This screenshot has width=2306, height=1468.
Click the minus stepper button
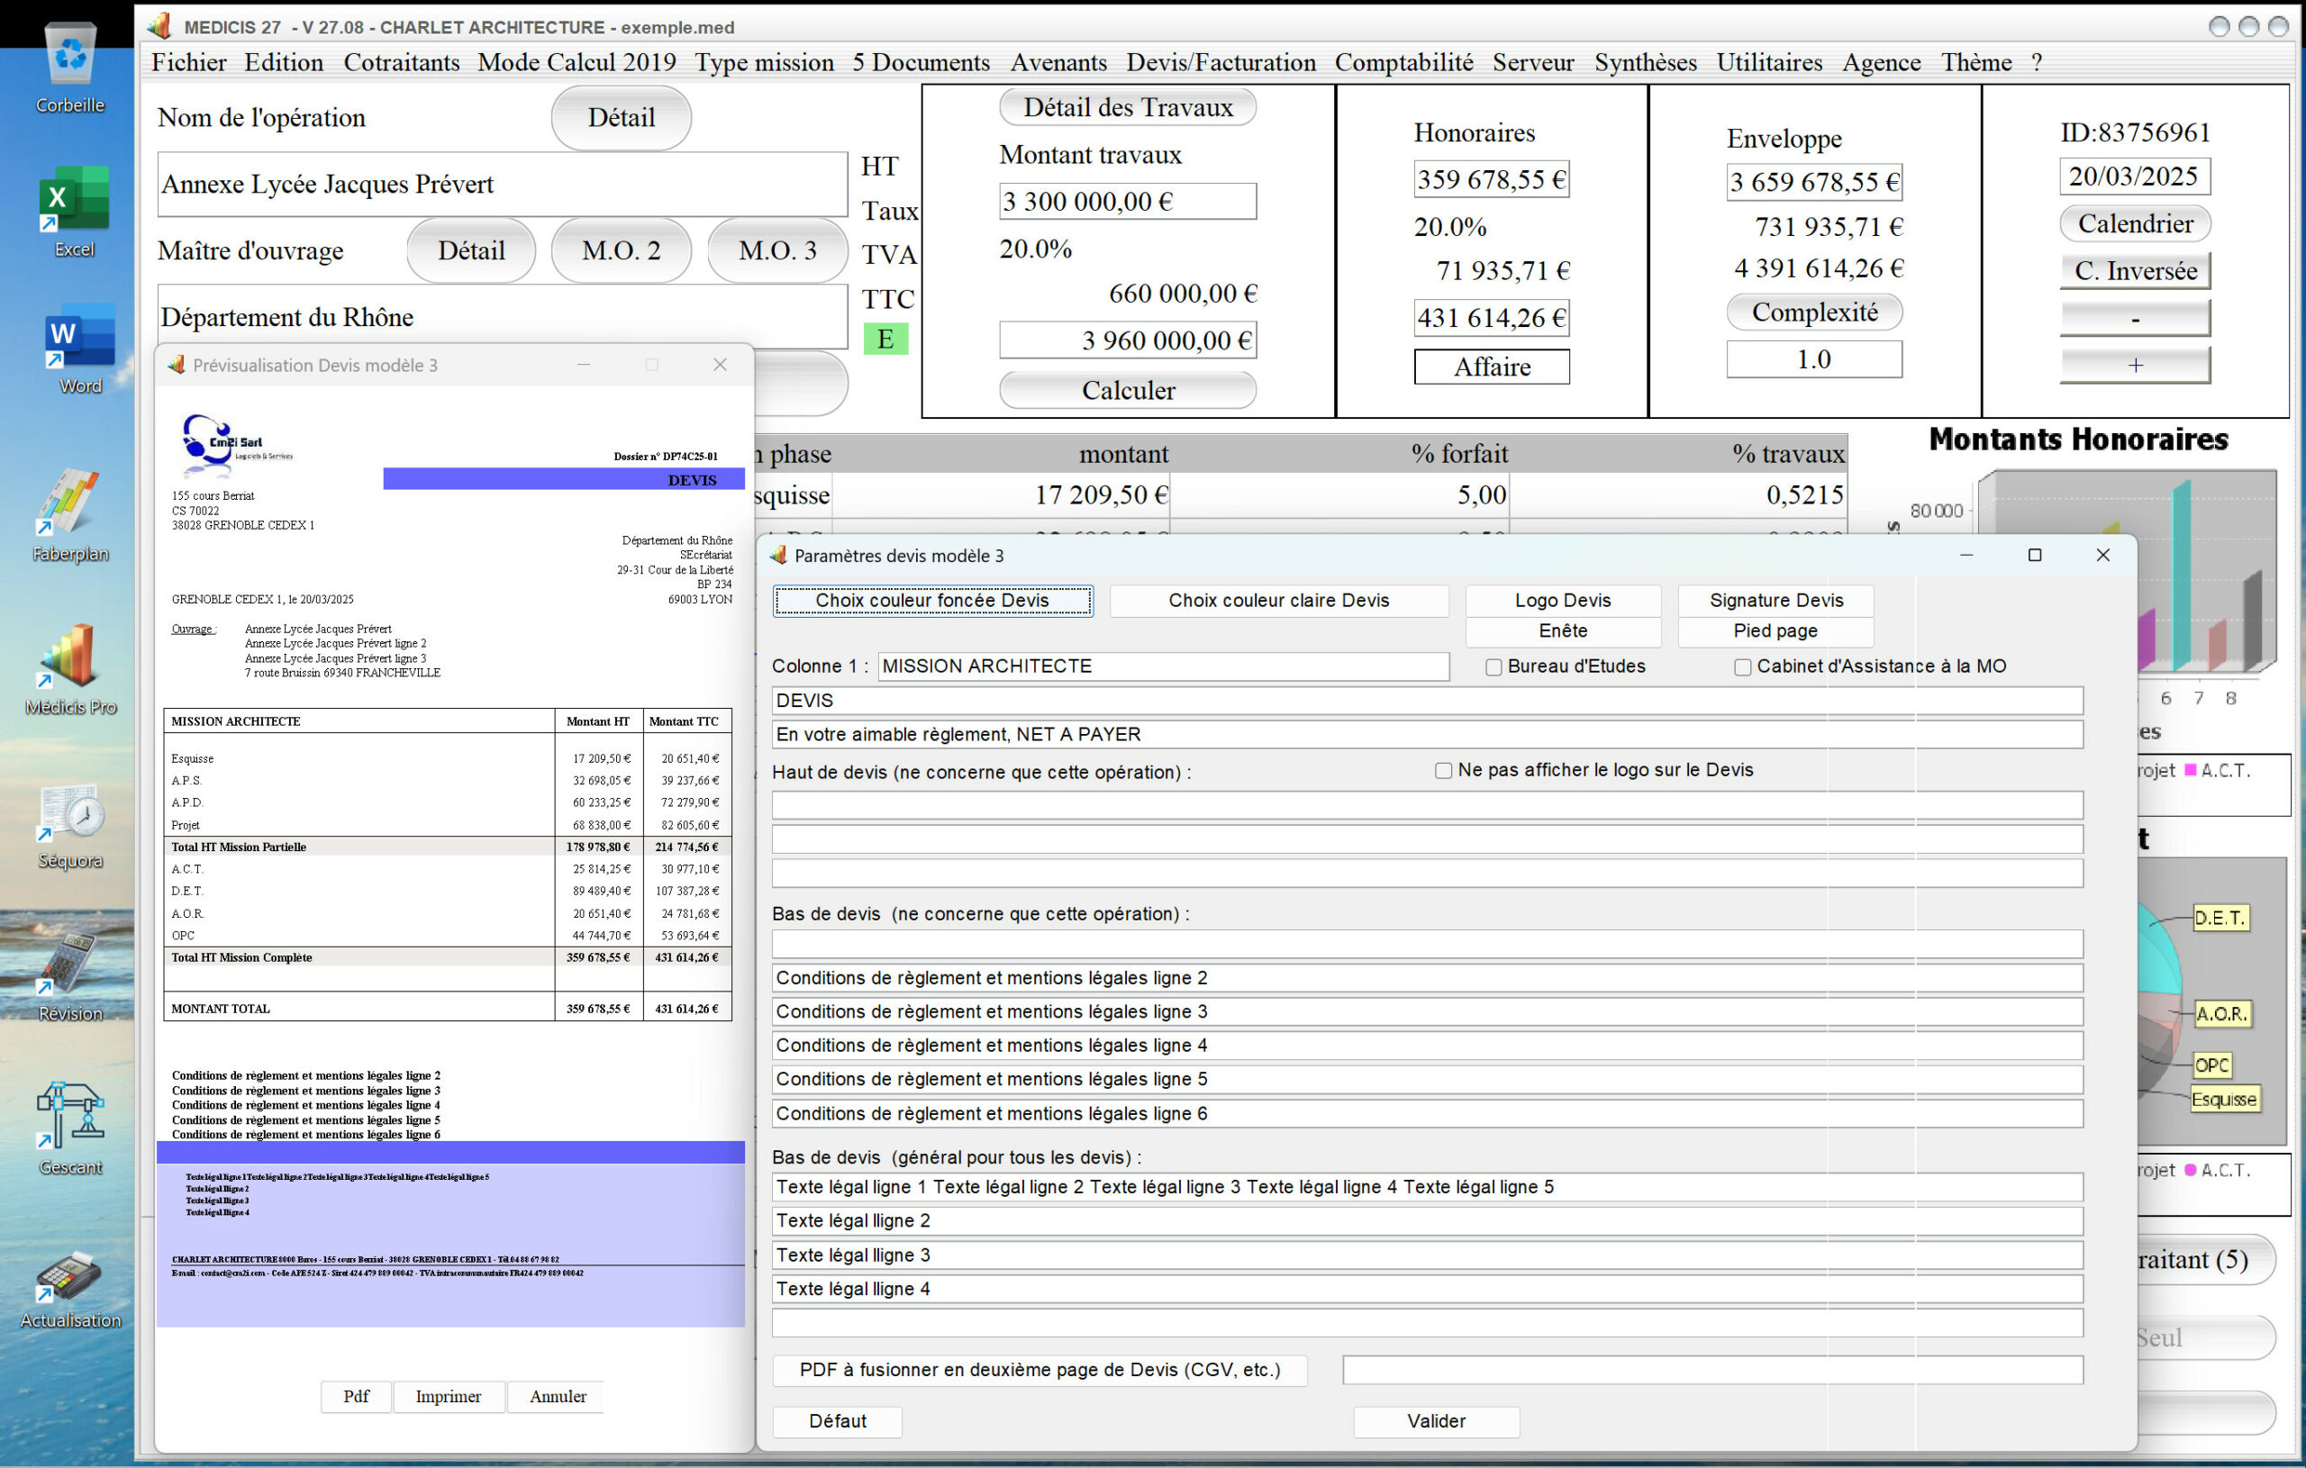pos(2136,318)
